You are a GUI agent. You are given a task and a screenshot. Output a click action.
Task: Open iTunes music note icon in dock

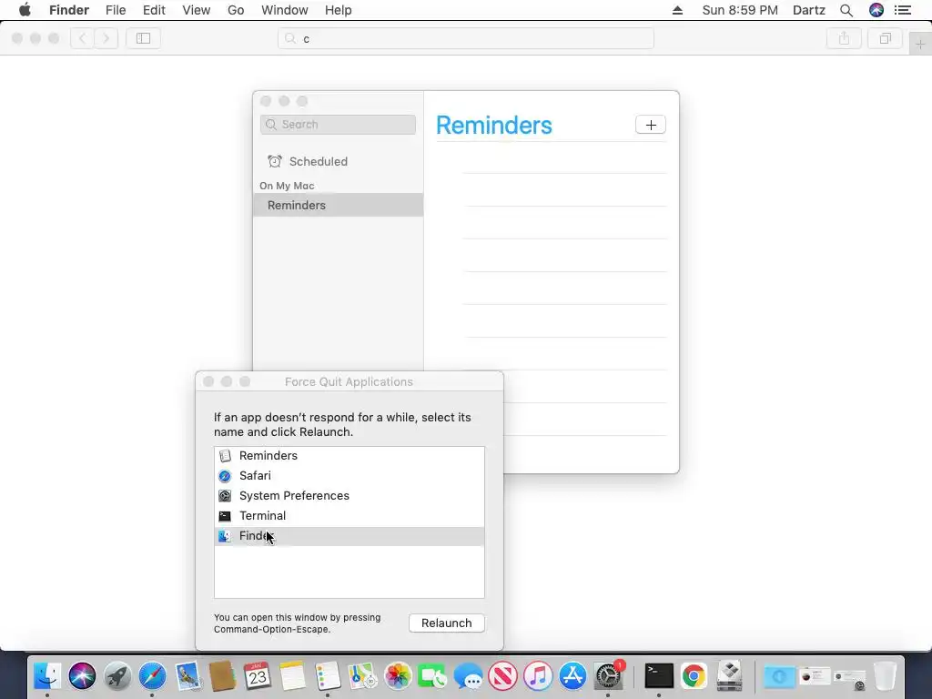(538, 676)
